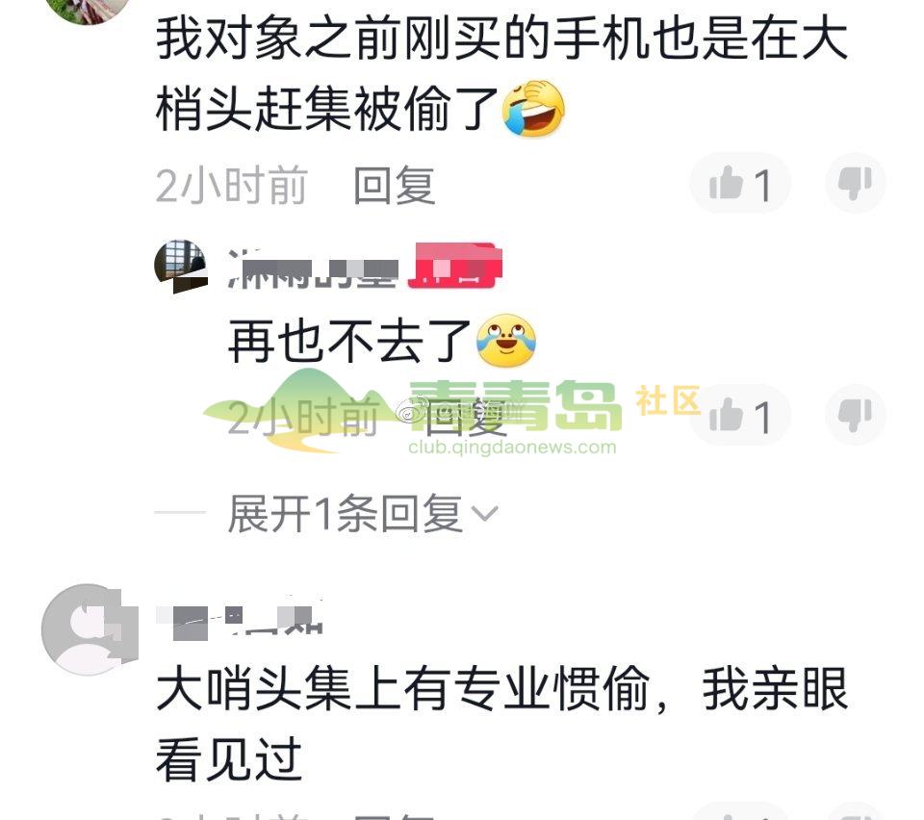
Task: Click the chevron next to 展开1条回复
Action: click(485, 514)
